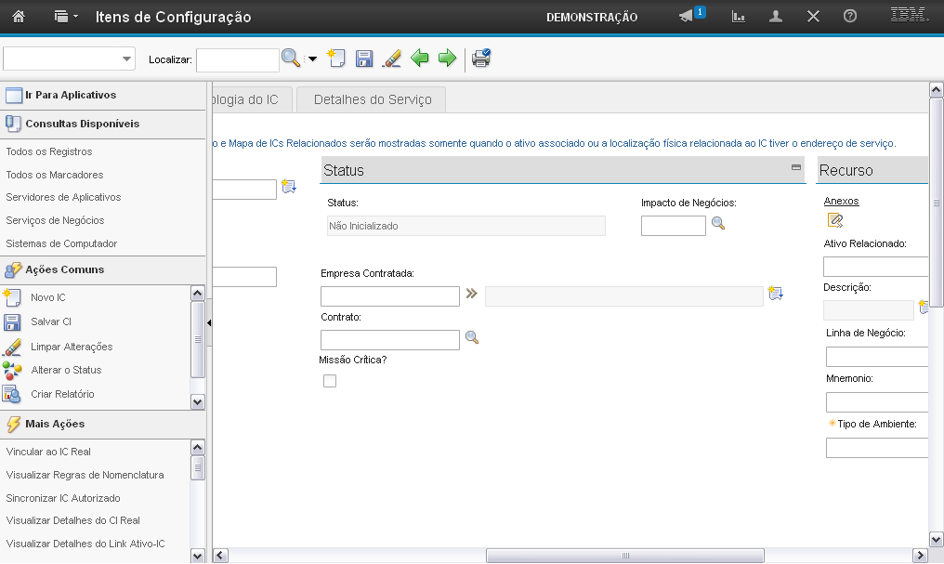Click the horizontal scrollbar thumb
The width and height of the screenshot is (944, 564).
[x=625, y=556]
